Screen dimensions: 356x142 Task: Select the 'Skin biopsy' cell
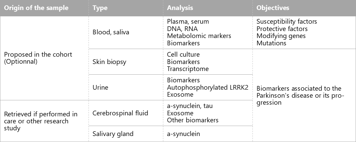(x=109, y=62)
